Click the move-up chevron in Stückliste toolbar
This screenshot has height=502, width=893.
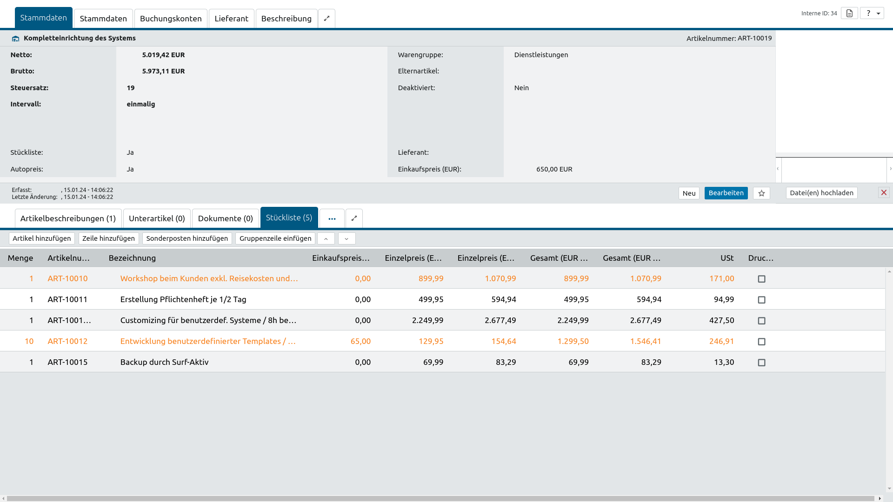pyautogui.click(x=326, y=239)
